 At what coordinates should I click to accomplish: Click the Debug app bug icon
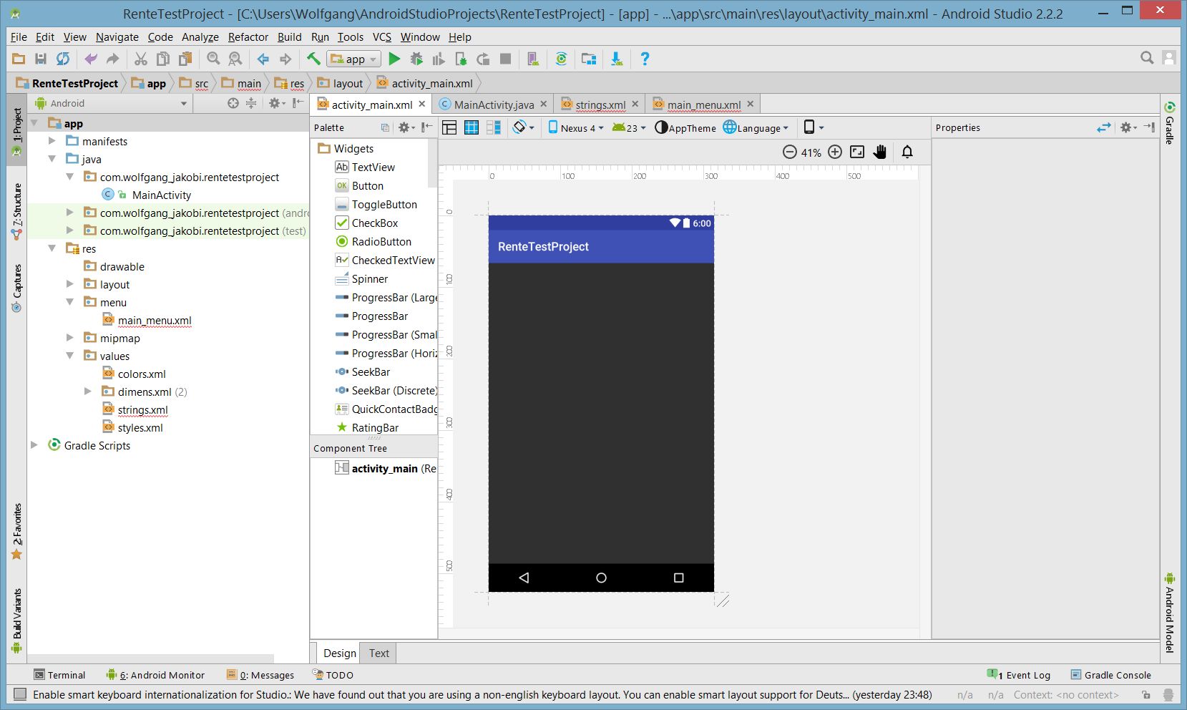(x=416, y=59)
